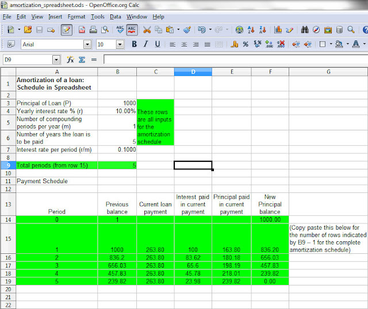Expand the Name Box dropdown
368x309 pixels.
point(56,60)
